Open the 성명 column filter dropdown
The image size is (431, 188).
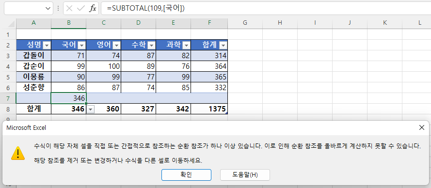(x=47, y=45)
